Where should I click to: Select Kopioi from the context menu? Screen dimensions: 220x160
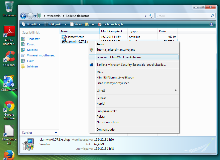click(x=134, y=104)
